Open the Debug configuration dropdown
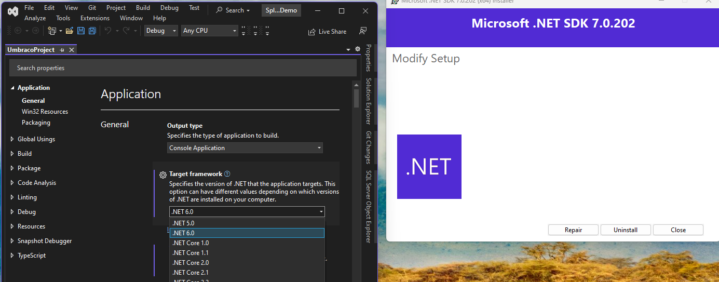Image resolution: width=719 pixels, height=282 pixels. click(x=161, y=31)
